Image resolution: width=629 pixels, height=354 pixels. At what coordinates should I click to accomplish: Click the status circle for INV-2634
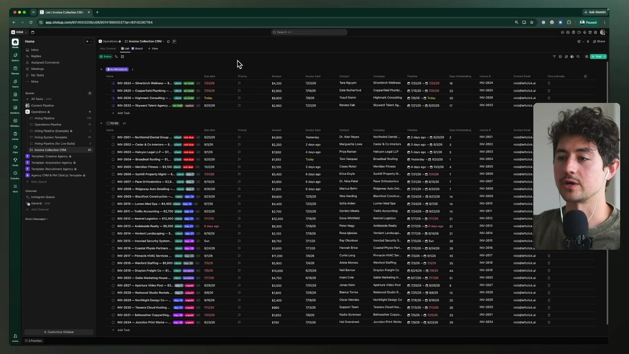113,322
